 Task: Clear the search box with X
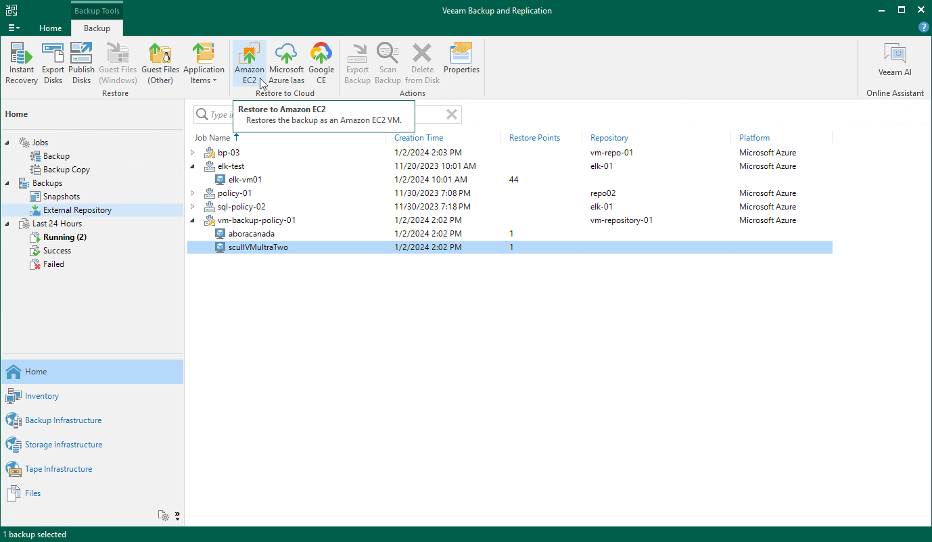click(452, 115)
